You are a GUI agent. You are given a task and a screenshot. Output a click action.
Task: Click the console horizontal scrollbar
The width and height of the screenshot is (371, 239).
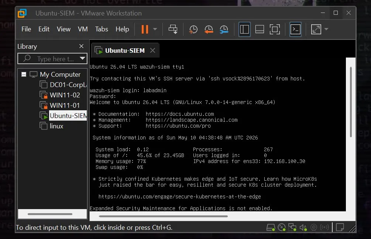pos(163,216)
